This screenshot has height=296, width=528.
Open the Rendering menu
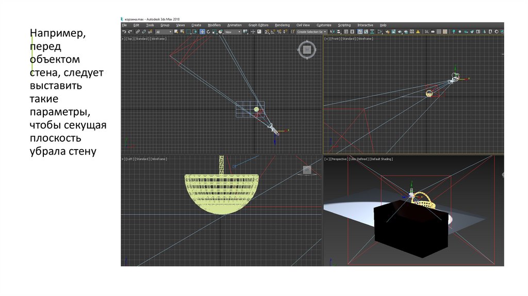[x=282, y=25]
